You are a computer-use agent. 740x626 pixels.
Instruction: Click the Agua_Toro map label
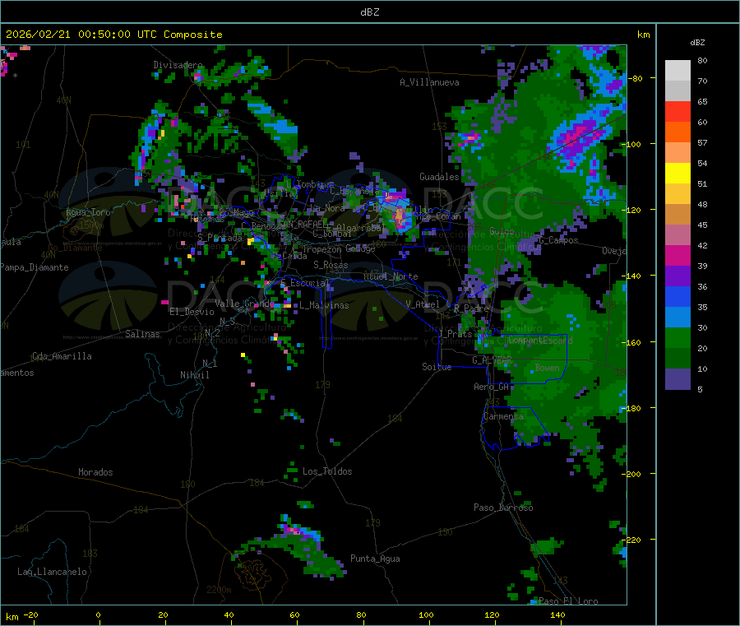tap(88, 212)
